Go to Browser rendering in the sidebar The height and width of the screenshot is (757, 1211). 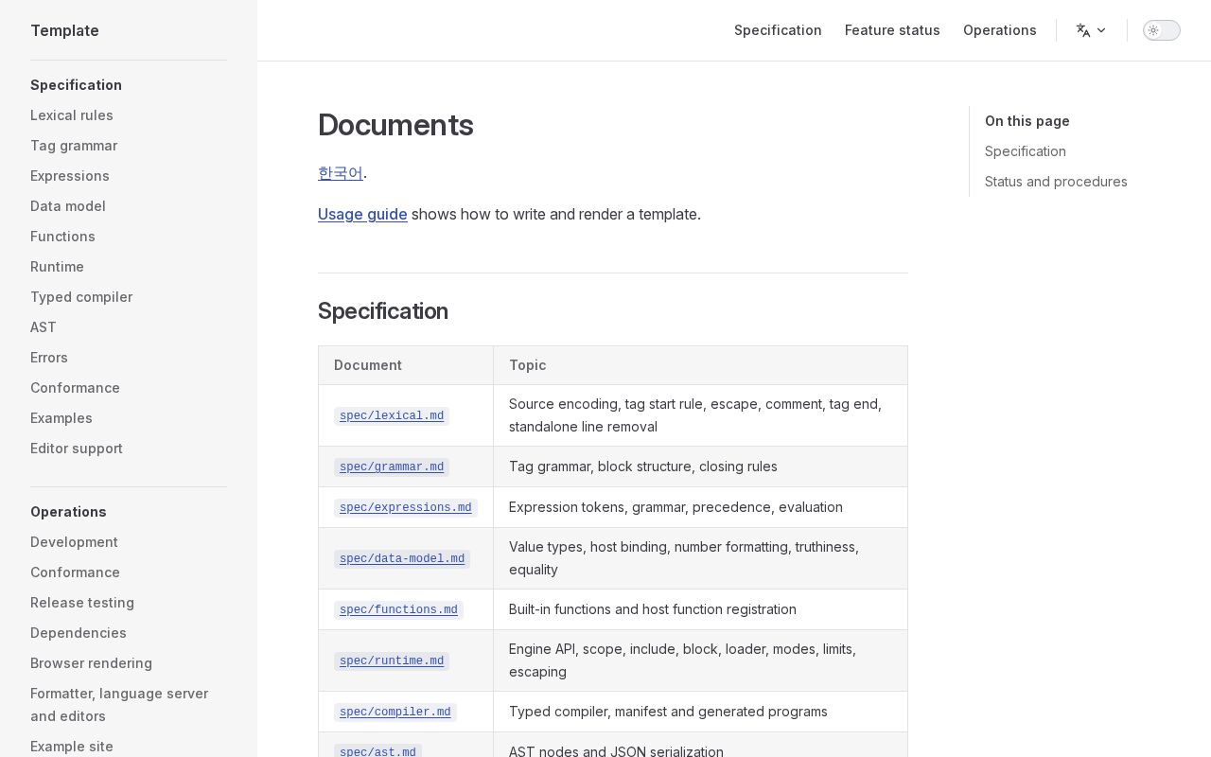point(91,663)
